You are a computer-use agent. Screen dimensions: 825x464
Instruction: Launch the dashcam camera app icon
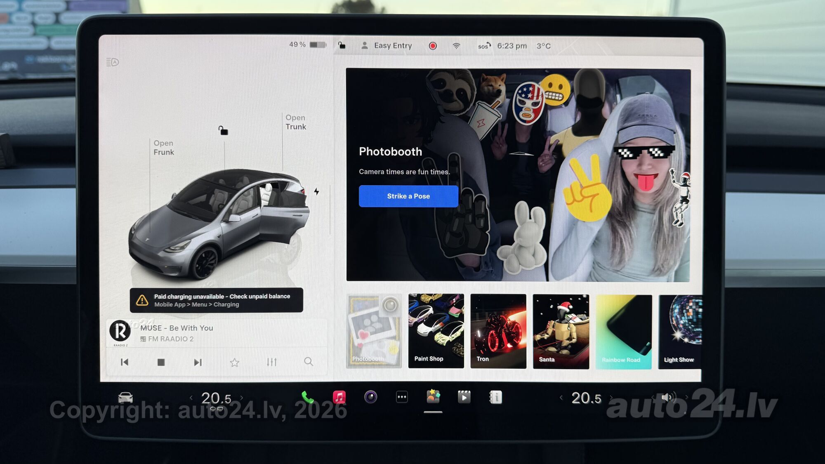(370, 397)
